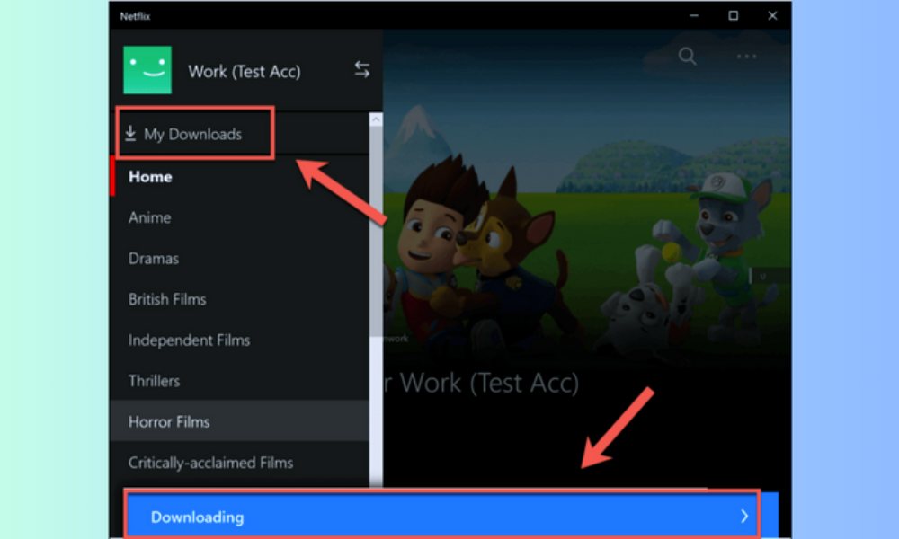Go to Home in the sidebar
This screenshot has height=539, width=899.
click(x=150, y=176)
